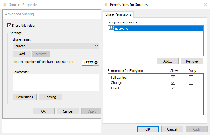The width and height of the screenshot is (210, 135).
Task: Click Apply in Permissions for Sources
Action: 196,129
